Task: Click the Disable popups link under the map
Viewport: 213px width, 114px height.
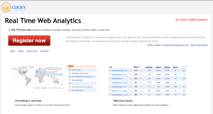Action: pyautogui.click(x=57, y=88)
